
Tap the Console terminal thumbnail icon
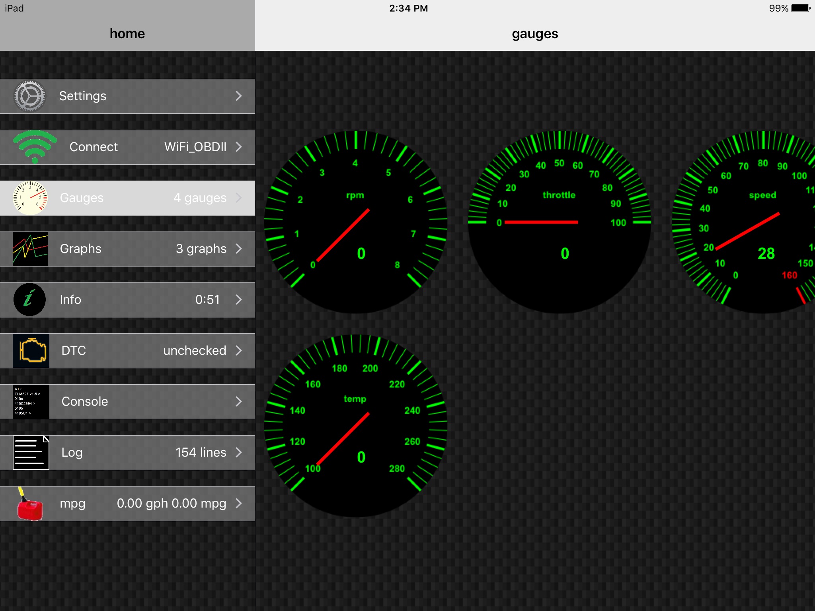click(31, 401)
